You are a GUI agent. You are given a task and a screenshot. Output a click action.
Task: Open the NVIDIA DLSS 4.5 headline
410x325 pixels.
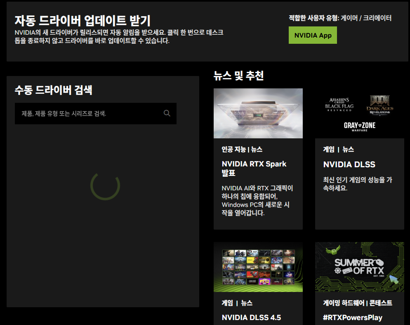(251, 318)
